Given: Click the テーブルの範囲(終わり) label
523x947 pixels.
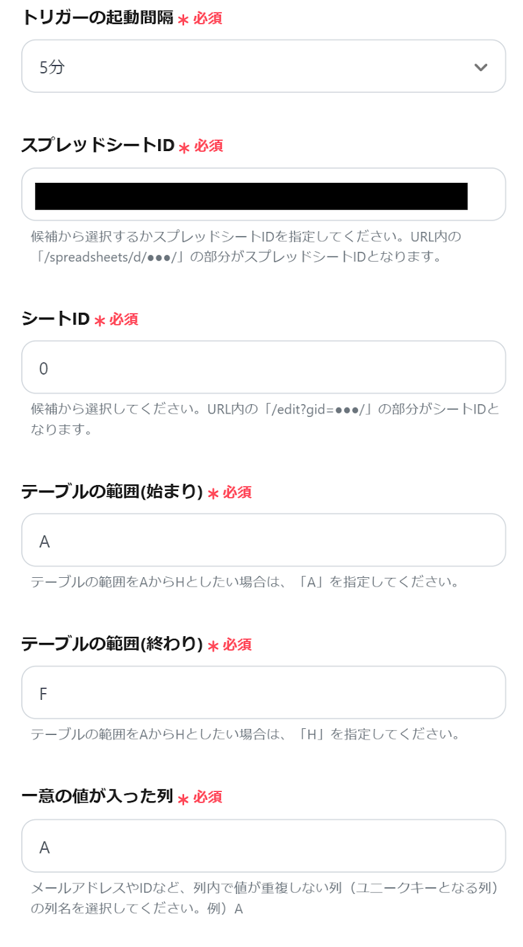Looking at the screenshot, I should coord(112,644).
